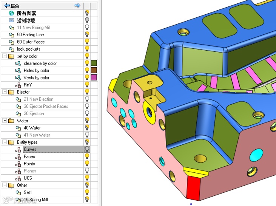Click the filter set icon of Holes by color
Viewport: 276px width, 206px height.
[18, 71]
